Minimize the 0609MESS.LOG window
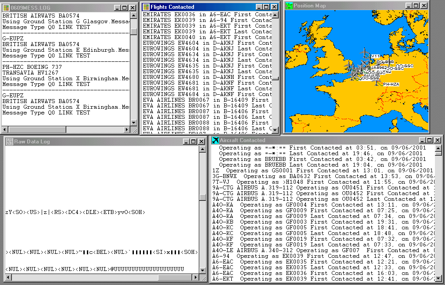Image resolution: width=445 pixels, height=285 pixels. point(117,8)
